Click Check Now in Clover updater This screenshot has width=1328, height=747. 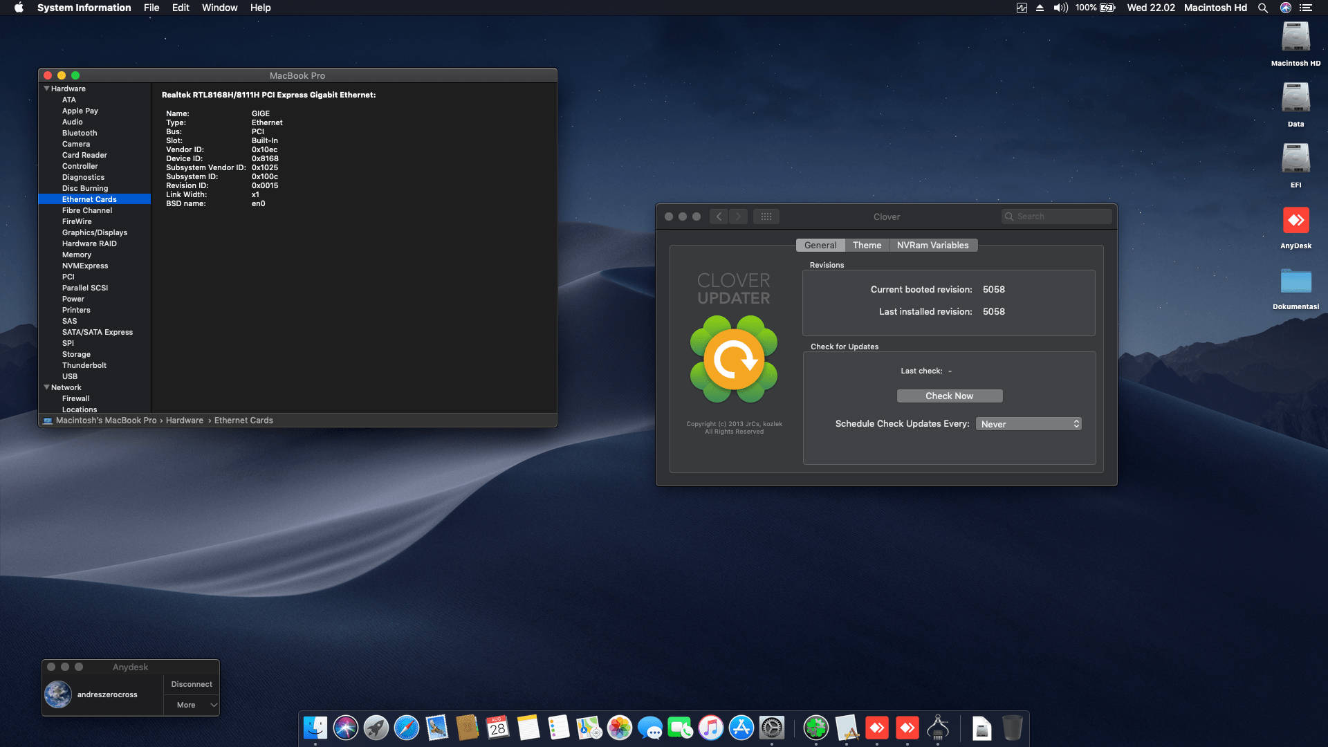(950, 396)
